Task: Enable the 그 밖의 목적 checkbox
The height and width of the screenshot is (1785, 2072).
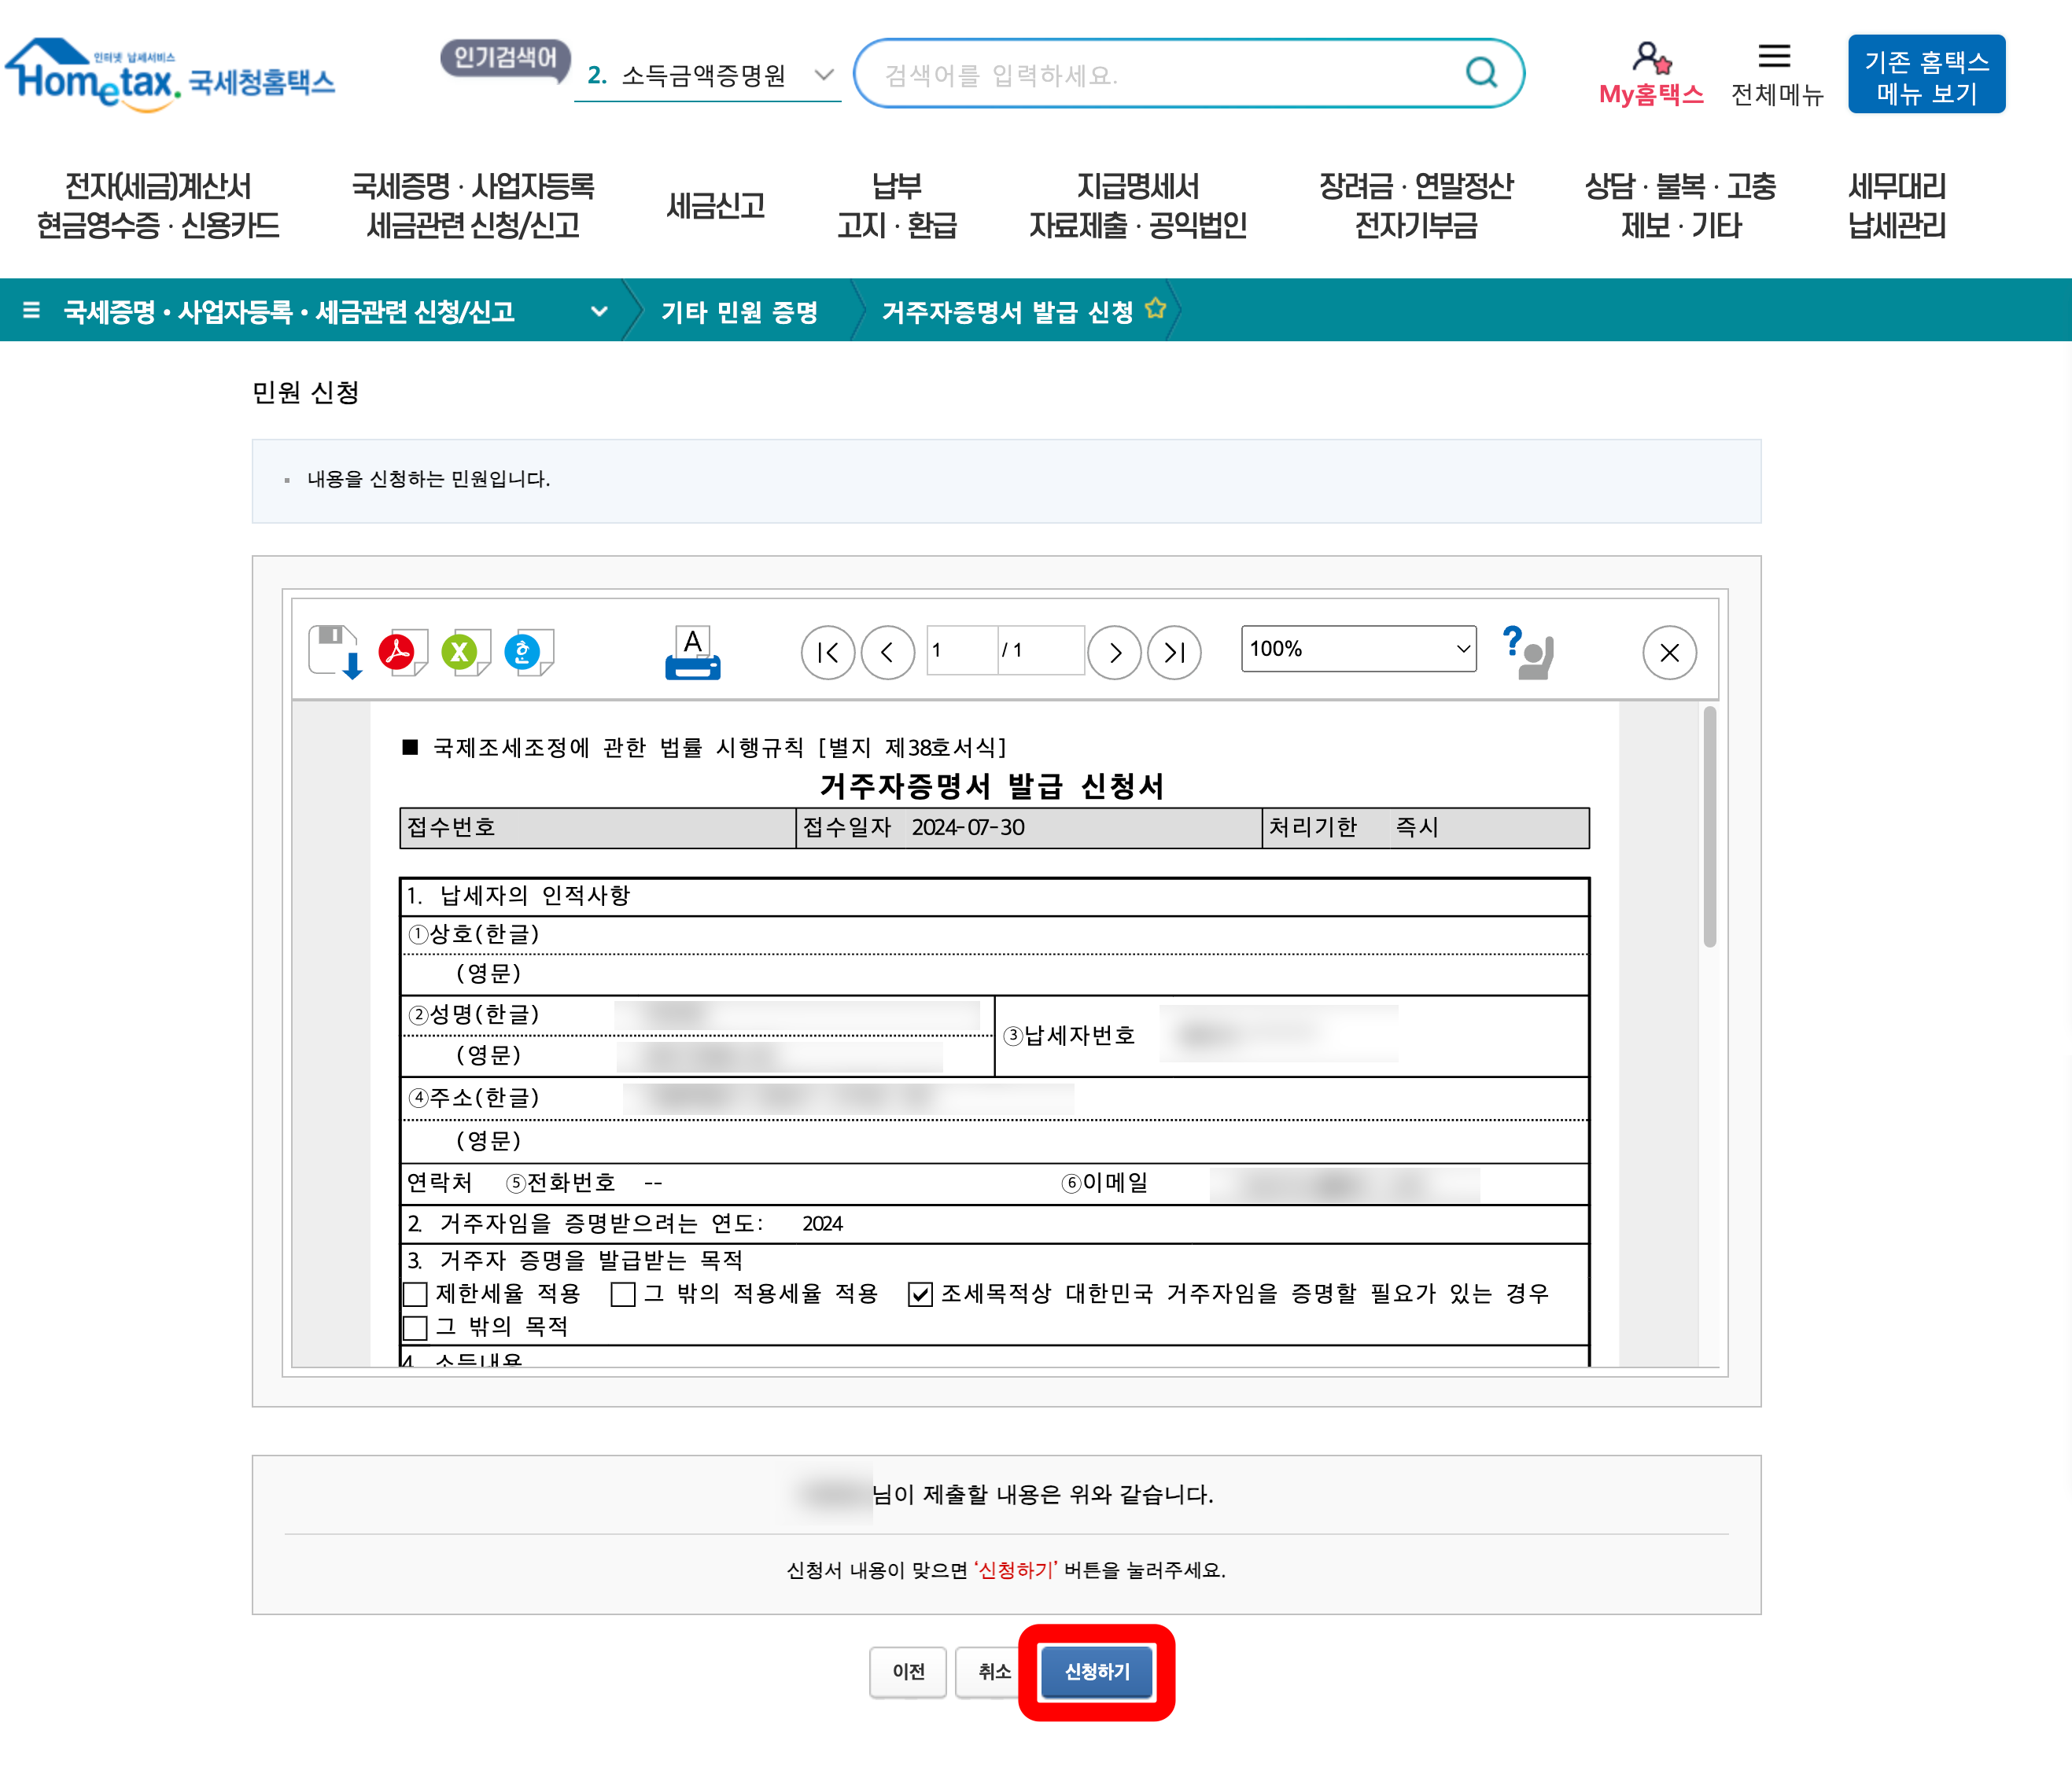Action: coord(414,1327)
